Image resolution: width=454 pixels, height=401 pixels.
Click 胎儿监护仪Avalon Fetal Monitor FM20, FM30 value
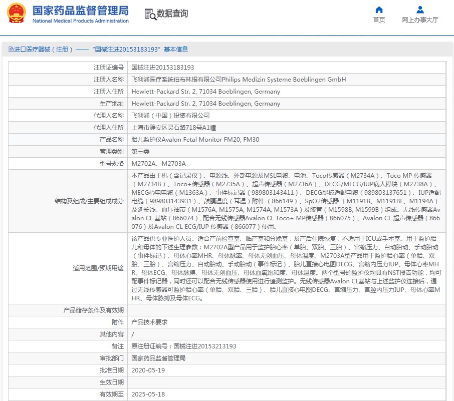195,140
